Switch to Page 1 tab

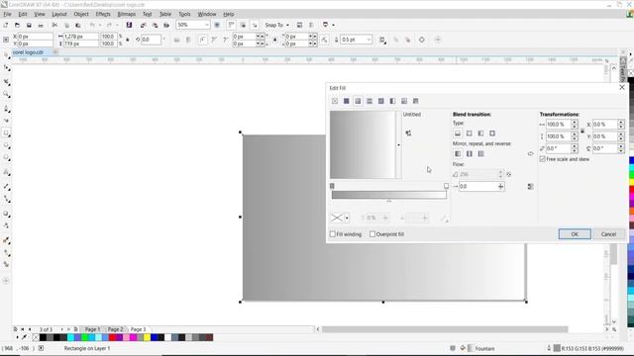click(x=92, y=329)
